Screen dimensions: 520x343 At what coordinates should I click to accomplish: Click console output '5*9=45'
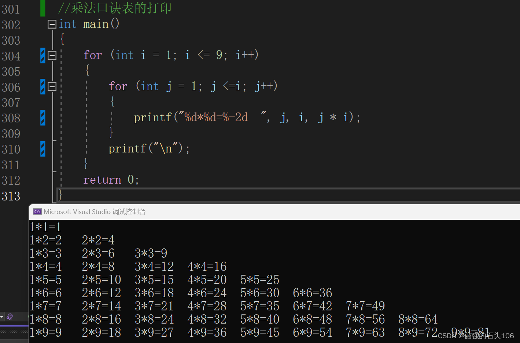click(x=260, y=332)
